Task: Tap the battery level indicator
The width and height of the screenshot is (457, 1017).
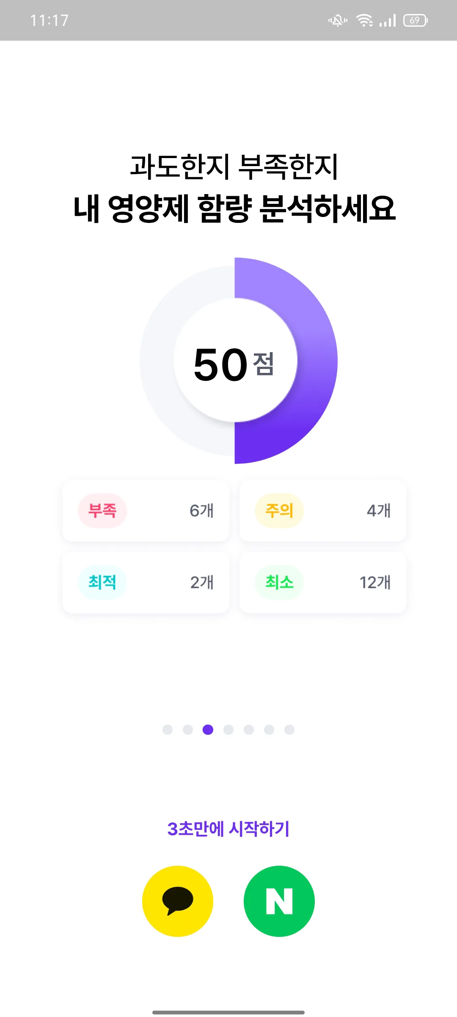Action: [416, 20]
